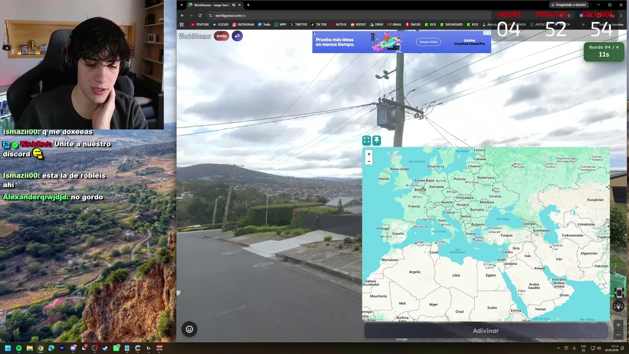Open the YouTube bookmark
629x354 pixels.
tap(200, 25)
